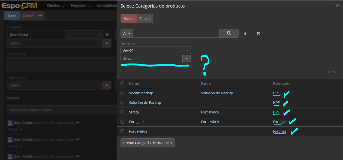This screenshot has width=343, height=160.
Task: Close the Categorías de producto dialog
Action: pos(337,6)
